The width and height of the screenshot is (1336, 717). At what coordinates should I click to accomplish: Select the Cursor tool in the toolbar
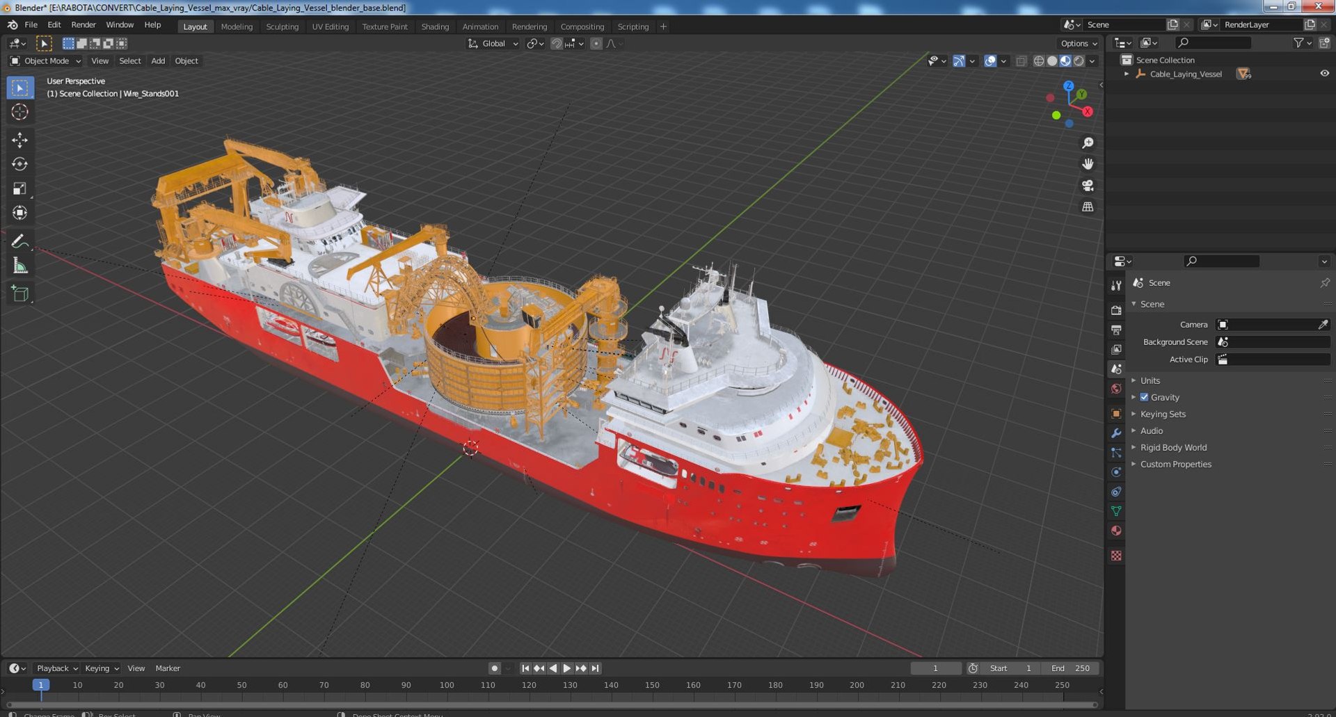19,112
